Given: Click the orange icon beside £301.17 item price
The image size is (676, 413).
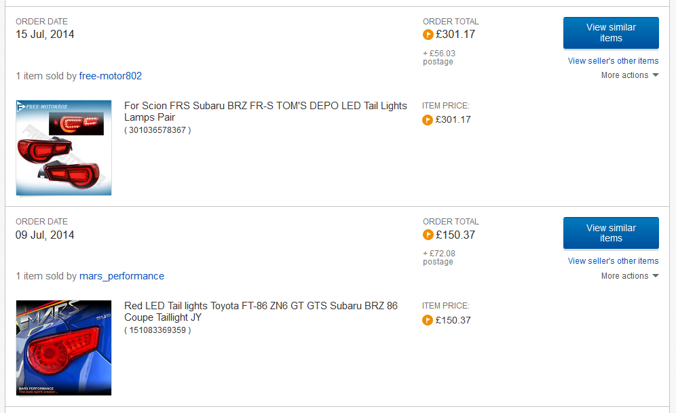Looking at the screenshot, I should coord(427,120).
